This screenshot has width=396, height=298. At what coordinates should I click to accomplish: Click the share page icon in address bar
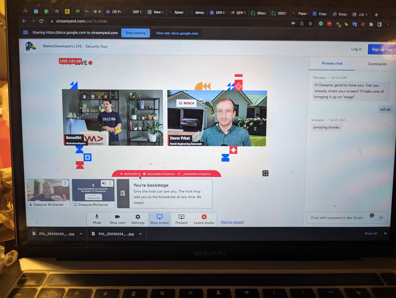[302, 23]
